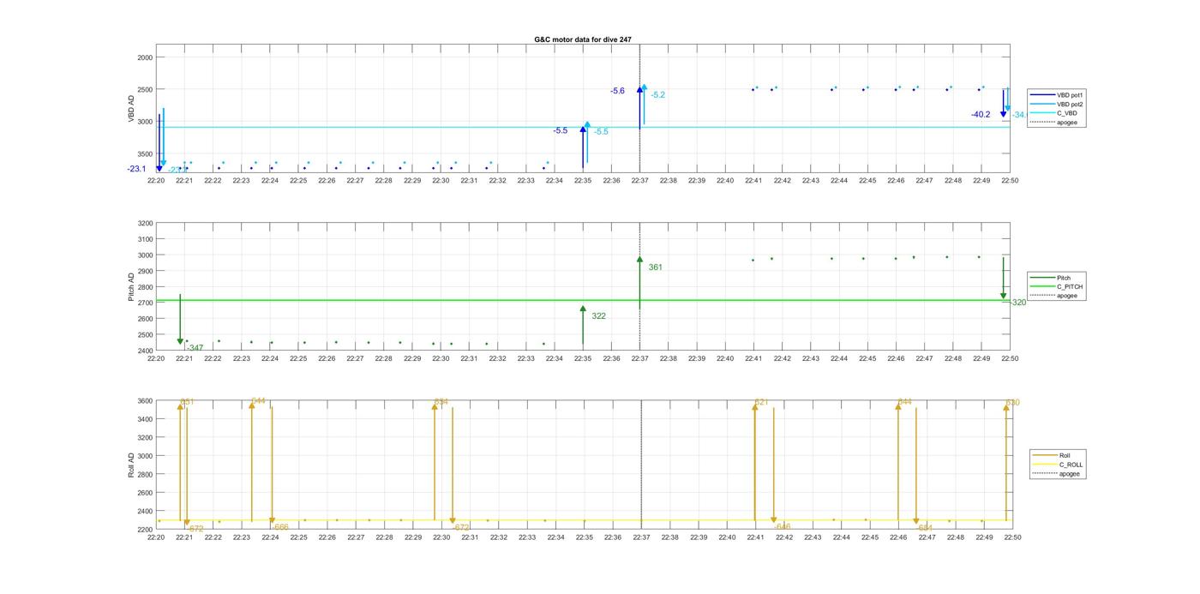Screen dimensions: 1200x594
Task: Click the -5.2 annotation in VBD plot
Action: coord(657,95)
